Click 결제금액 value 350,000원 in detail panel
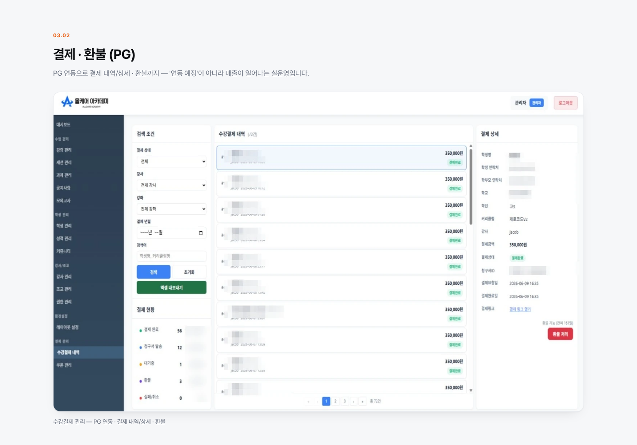The image size is (637, 445). coord(518,245)
